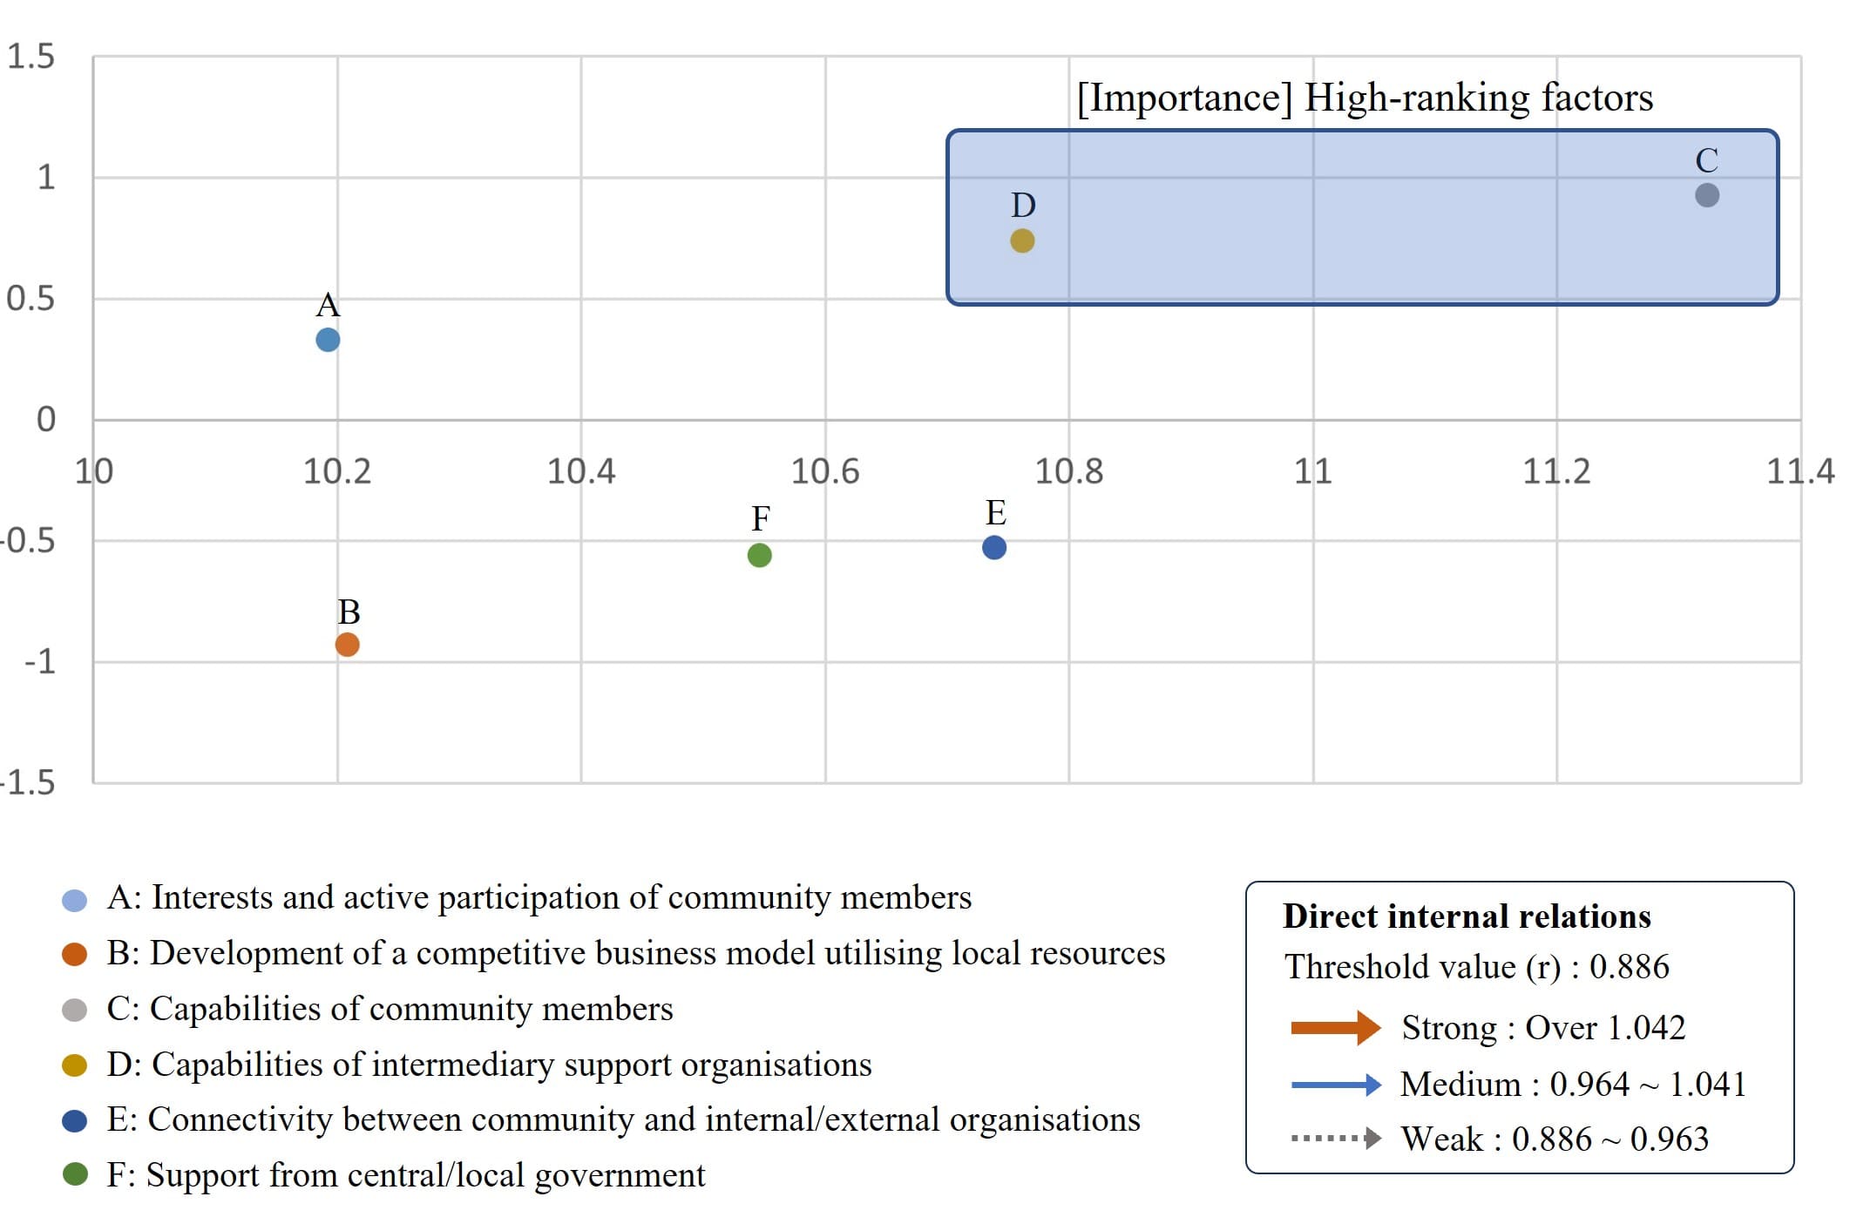This screenshot has height=1217, width=1850.
Task: Click the "Direct internal relations" heading
Action: tap(1467, 916)
